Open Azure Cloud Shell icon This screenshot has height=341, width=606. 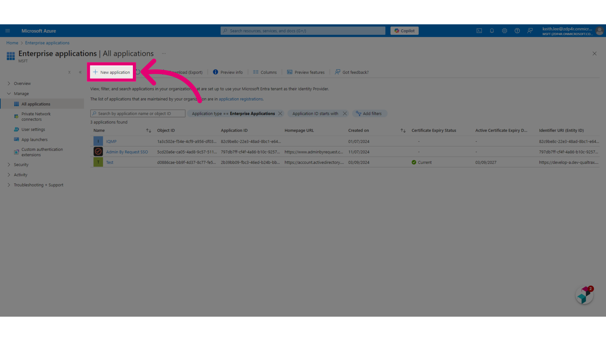[x=479, y=31]
